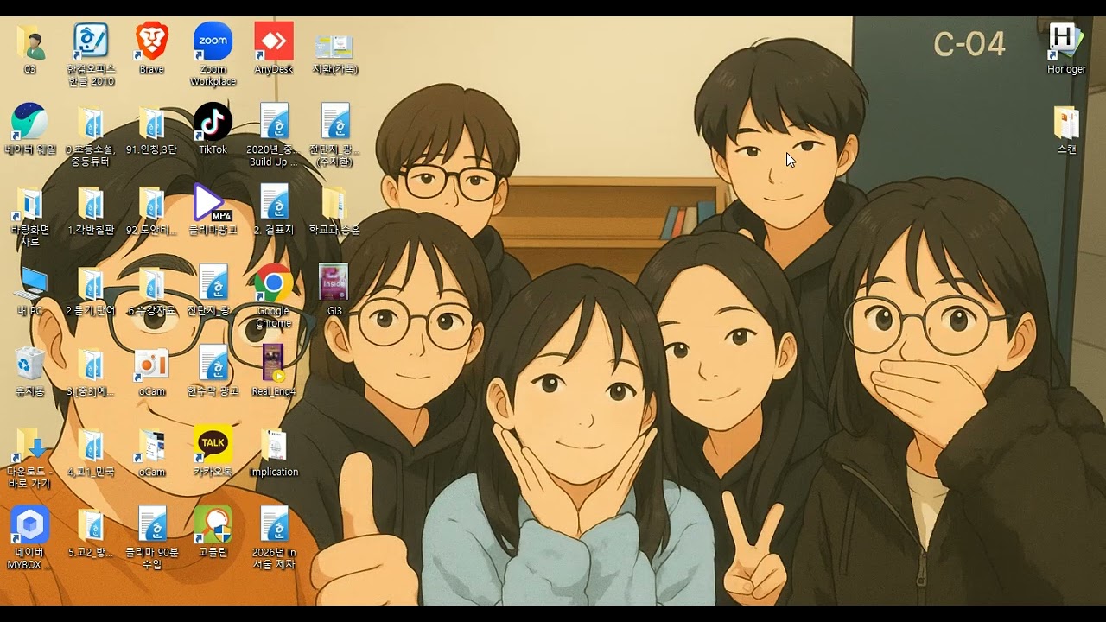
Task: Open the 2. 겉표지 document
Action: click(x=274, y=209)
